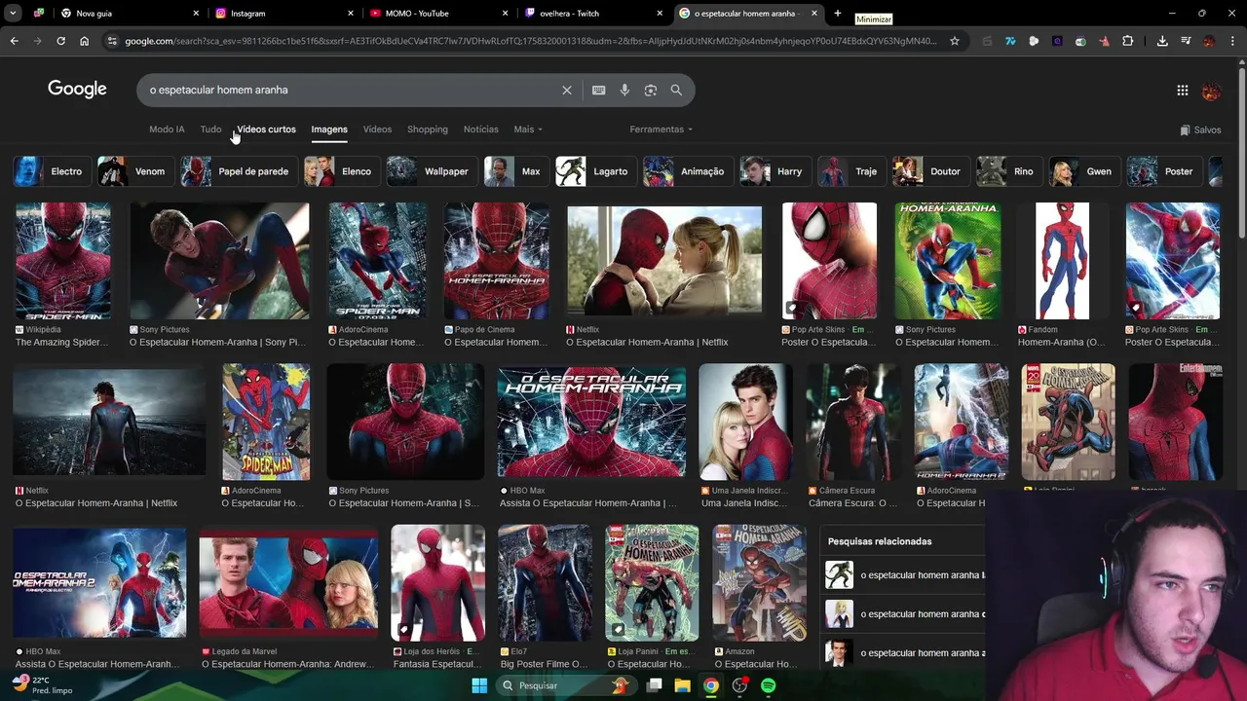This screenshot has height=701, width=1247.
Task: Filter images by the Lagarto chip
Action: [597, 171]
